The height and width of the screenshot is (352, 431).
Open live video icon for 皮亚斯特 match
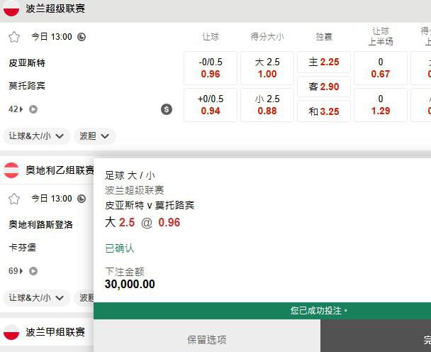33,109
